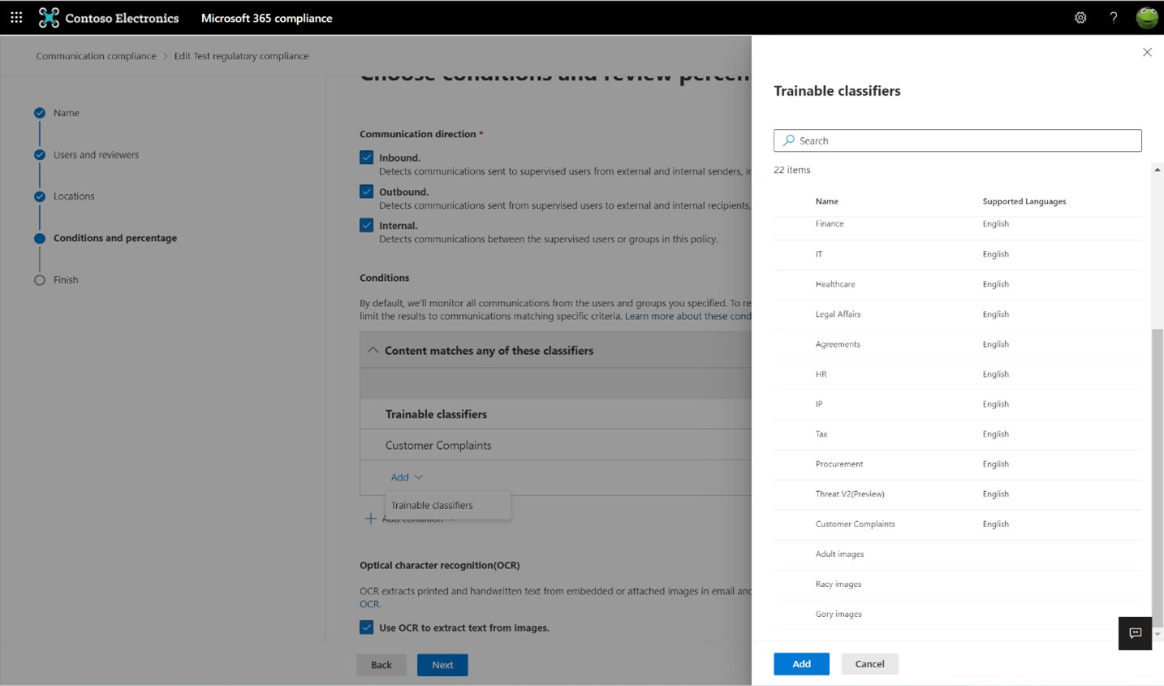Viewport: 1164px width, 686px height.
Task: Open the Help menu
Action: [x=1113, y=17]
